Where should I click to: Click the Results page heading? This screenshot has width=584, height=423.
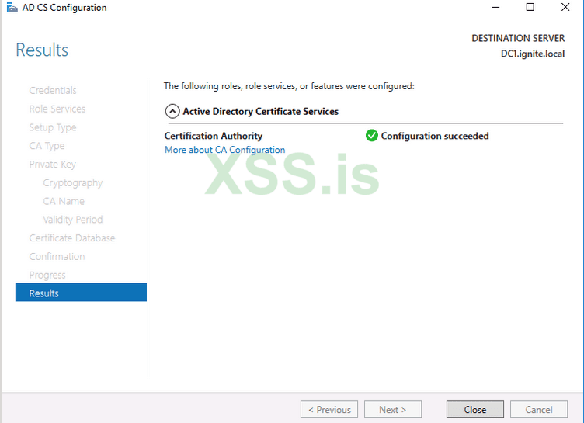pos(42,50)
